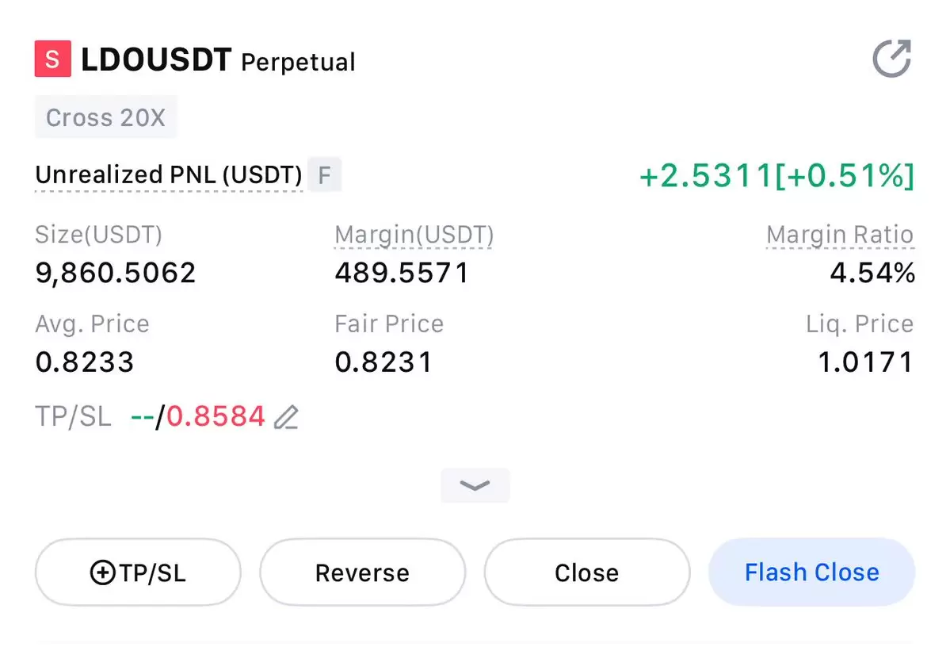The image size is (950, 647).
Task: Open the add TP/SL button
Action: point(138,572)
